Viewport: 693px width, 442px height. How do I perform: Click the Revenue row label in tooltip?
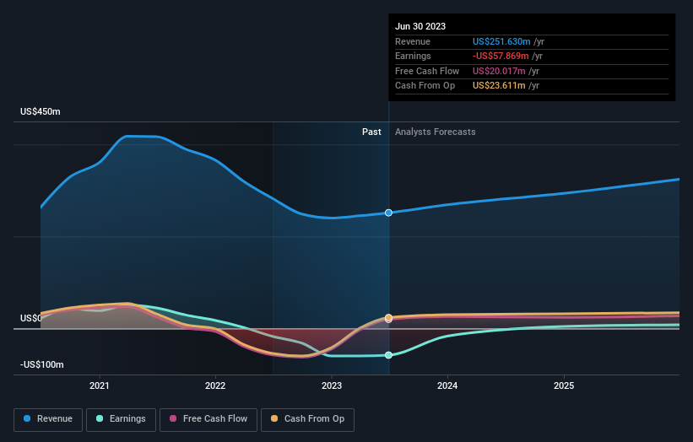(413, 41)
